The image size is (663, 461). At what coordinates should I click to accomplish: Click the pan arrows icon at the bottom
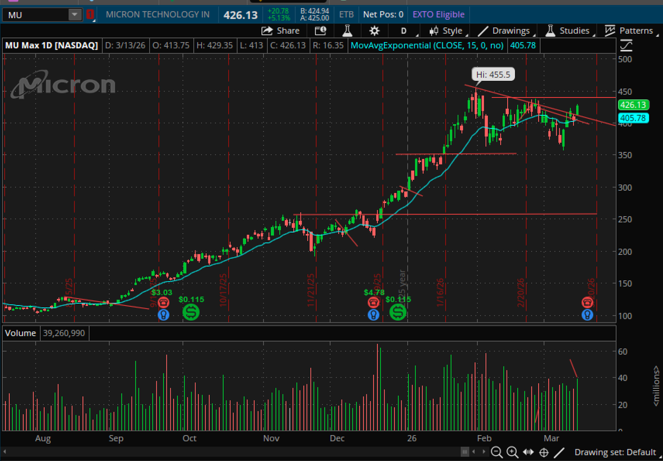[528, 452]
